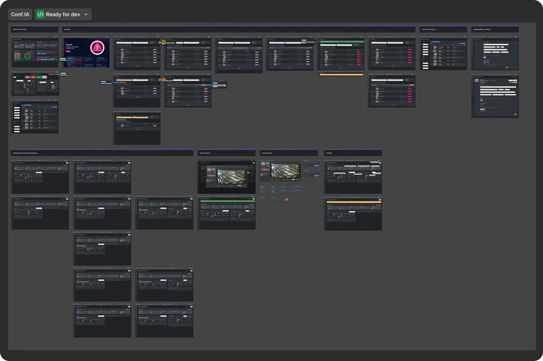Image resolution: width=543 pixels, height=361 pixels.
Task: Click the green banner in the top-row frame
Action: click(341, 42)
